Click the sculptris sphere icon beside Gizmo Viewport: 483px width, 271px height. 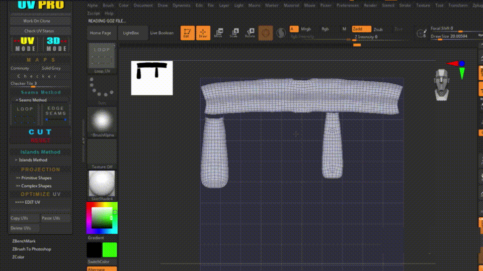point(281,33)
